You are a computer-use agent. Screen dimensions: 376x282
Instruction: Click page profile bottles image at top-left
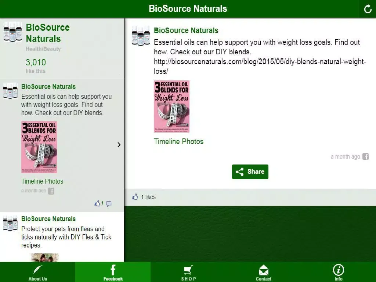click(x=13, y=32)
